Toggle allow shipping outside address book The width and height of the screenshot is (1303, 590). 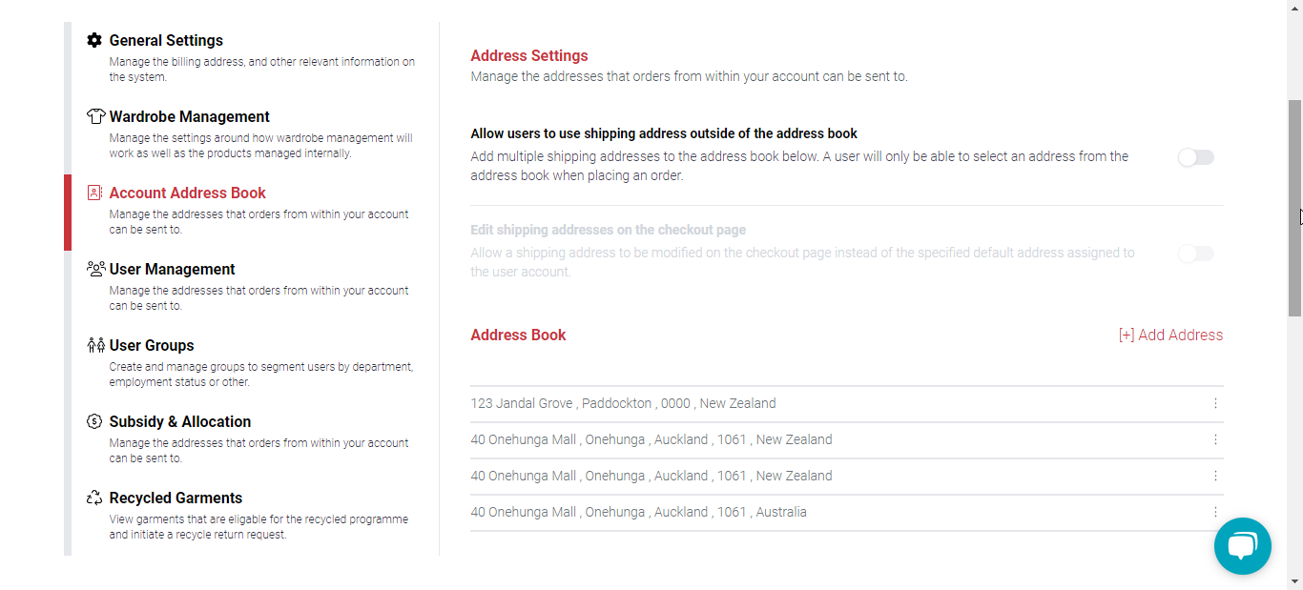(1195, 157)
